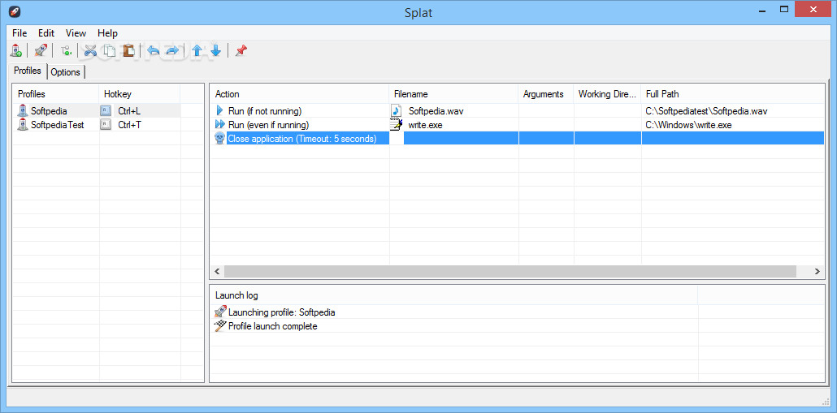The height and width of the screenshot is (413, 837).
Task: Select the Run (even if running) action
Action: [x=268, y=125]
